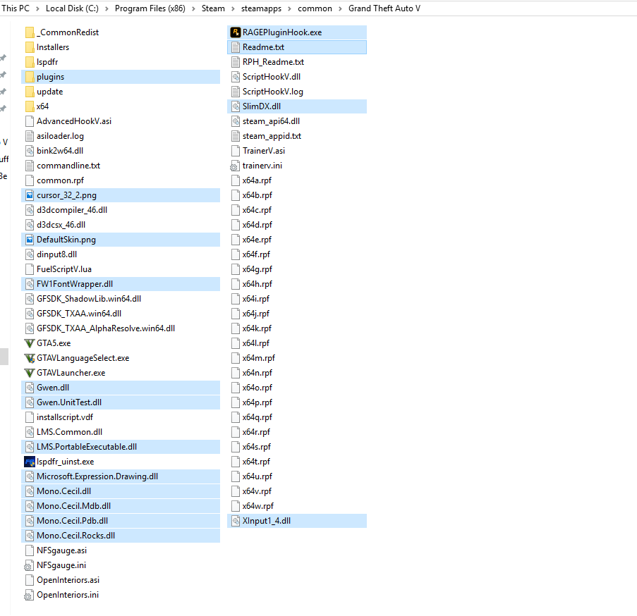Expand chevron after steamapps breadcrumb

(290, 8)
